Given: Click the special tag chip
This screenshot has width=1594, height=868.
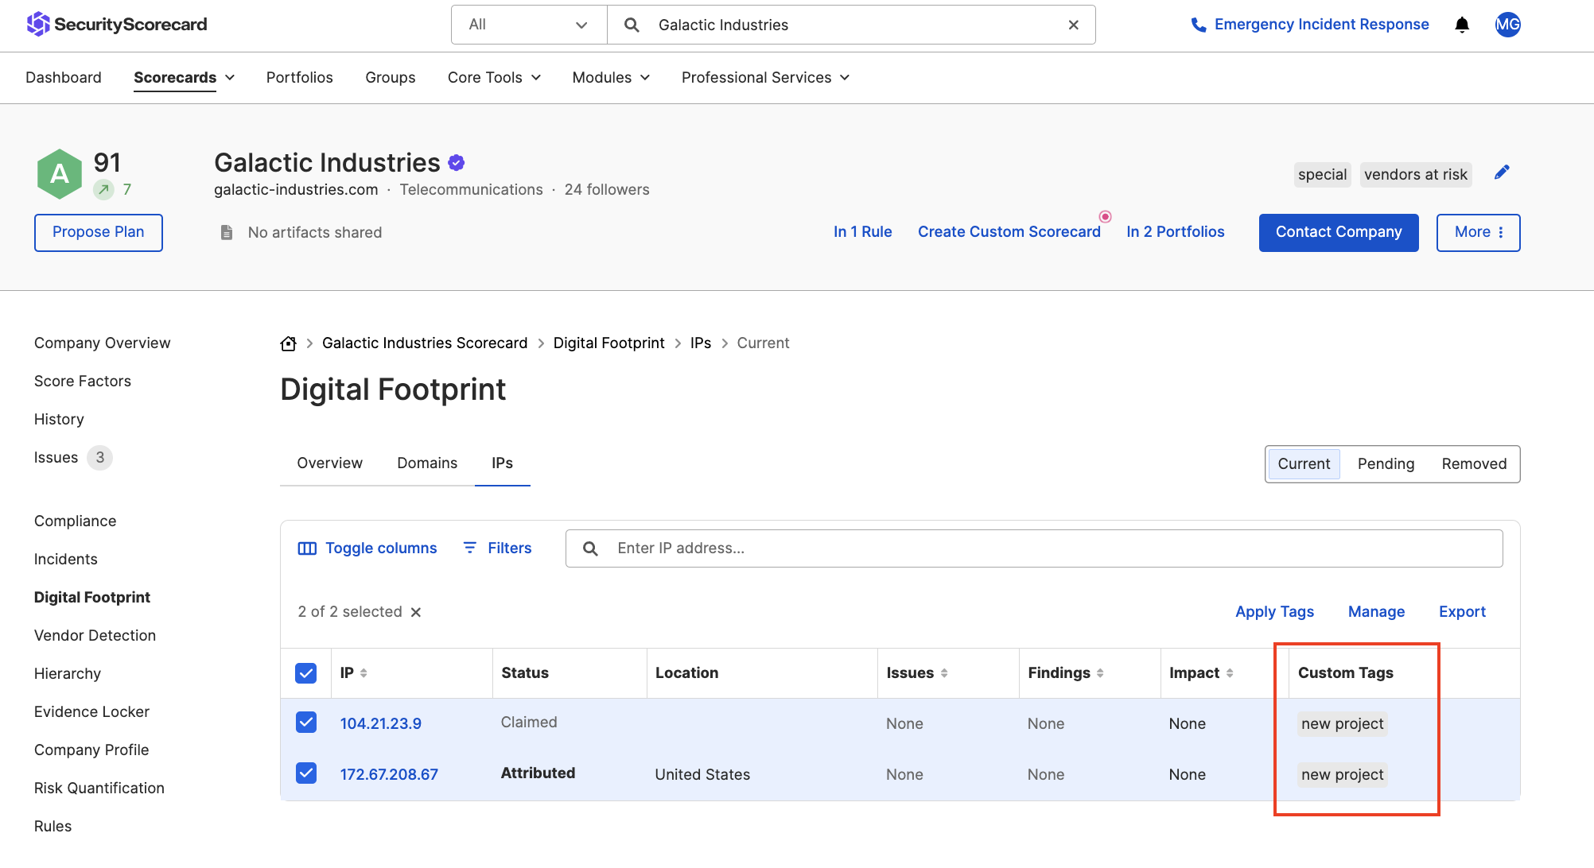Looking at the screenshot, I should click(x=1322, y=175).
